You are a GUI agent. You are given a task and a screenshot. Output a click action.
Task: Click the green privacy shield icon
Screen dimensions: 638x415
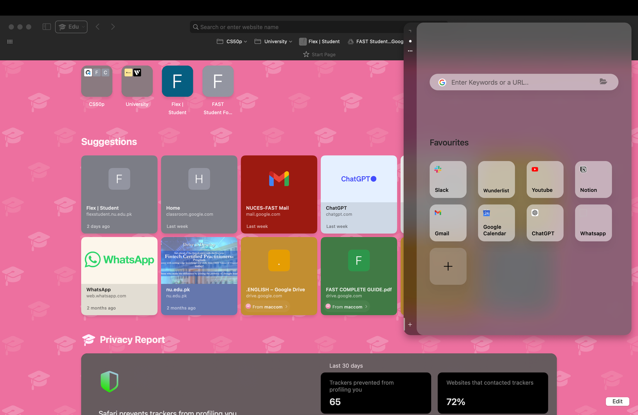tap(109, 381)
